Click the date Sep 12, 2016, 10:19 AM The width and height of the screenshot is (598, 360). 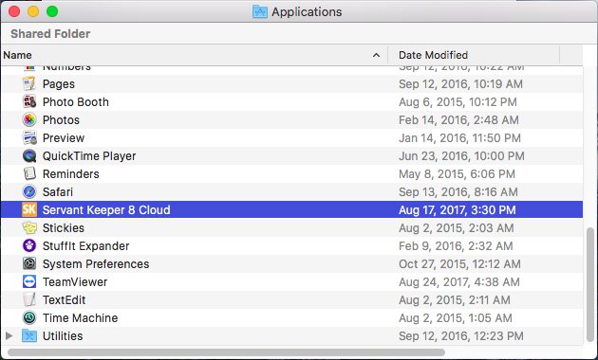point(460,84)
